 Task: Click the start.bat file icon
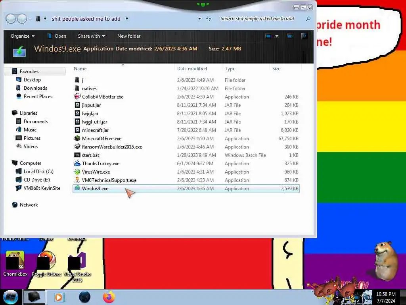pyautogui.click(x=77, y=155)
